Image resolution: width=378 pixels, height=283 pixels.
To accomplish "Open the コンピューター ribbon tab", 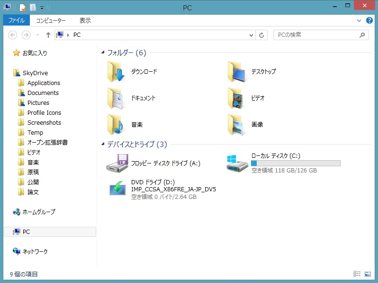I will (51, 20).
